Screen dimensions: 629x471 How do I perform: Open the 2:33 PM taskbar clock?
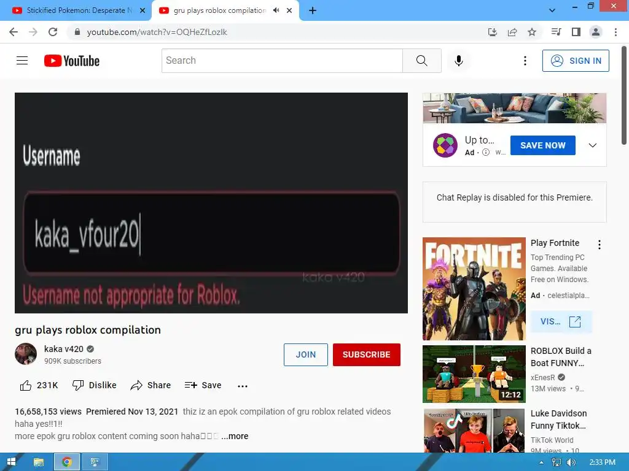pos(603,462)
